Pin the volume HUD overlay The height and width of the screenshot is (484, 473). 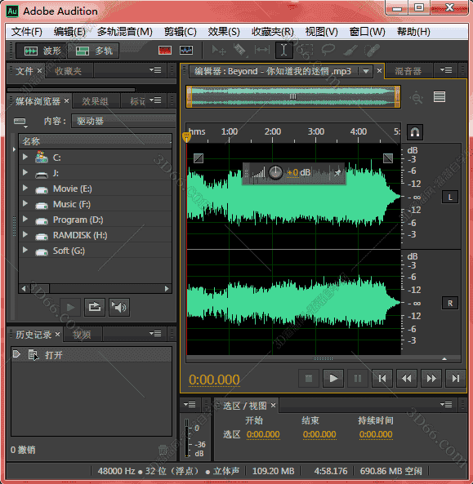tap(337, 173)
